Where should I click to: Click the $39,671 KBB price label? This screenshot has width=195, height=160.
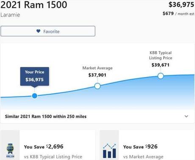(x=161, y=65)
